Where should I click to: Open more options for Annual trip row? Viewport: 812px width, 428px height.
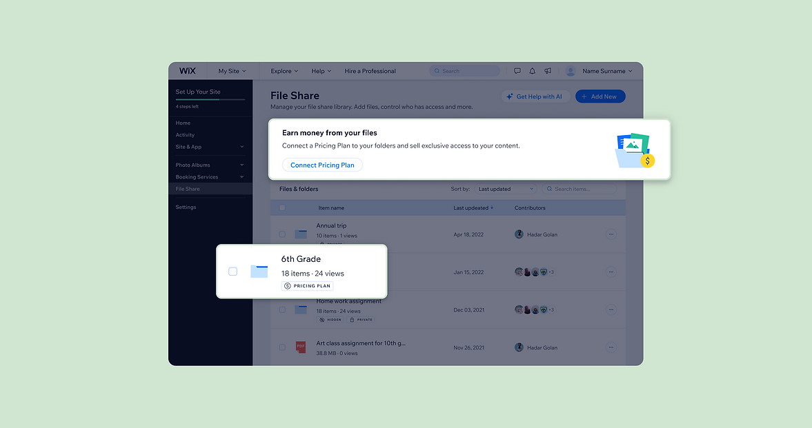[611, 234]
